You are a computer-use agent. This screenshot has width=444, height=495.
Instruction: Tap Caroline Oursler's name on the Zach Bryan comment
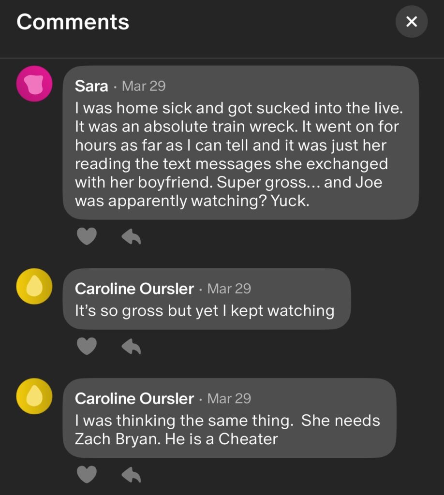point(134,399)
